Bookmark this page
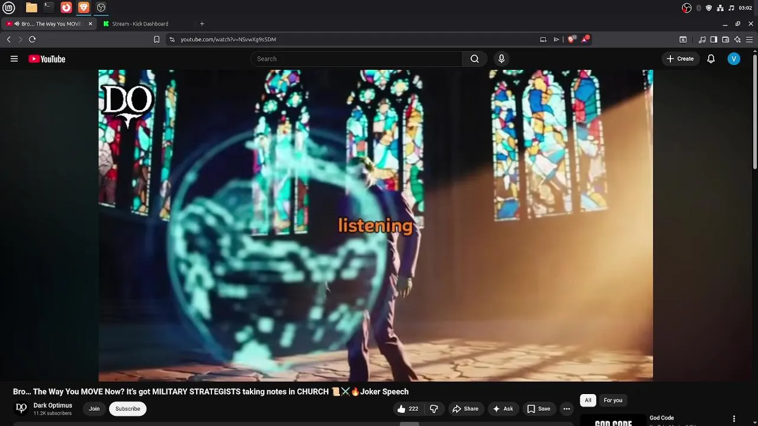 coord(156,40)
